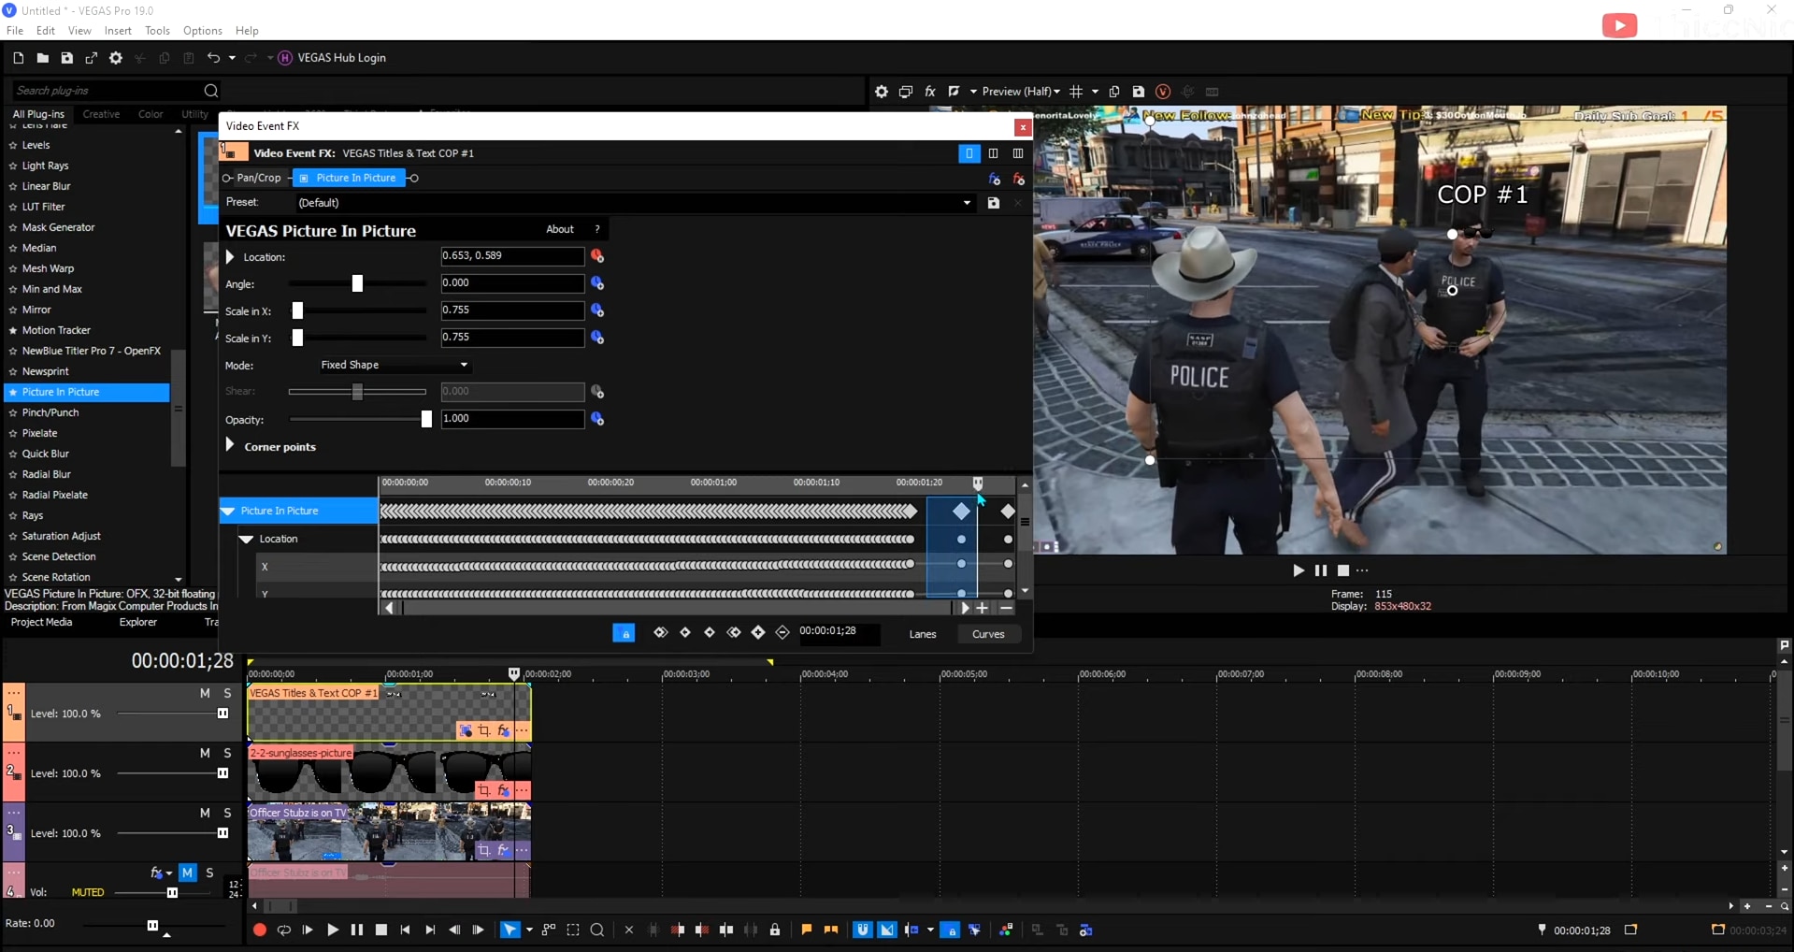1794x952 pixels.
Task: Toggle Enable Snapping magnet icon
Action: click(x=863, y=930)
